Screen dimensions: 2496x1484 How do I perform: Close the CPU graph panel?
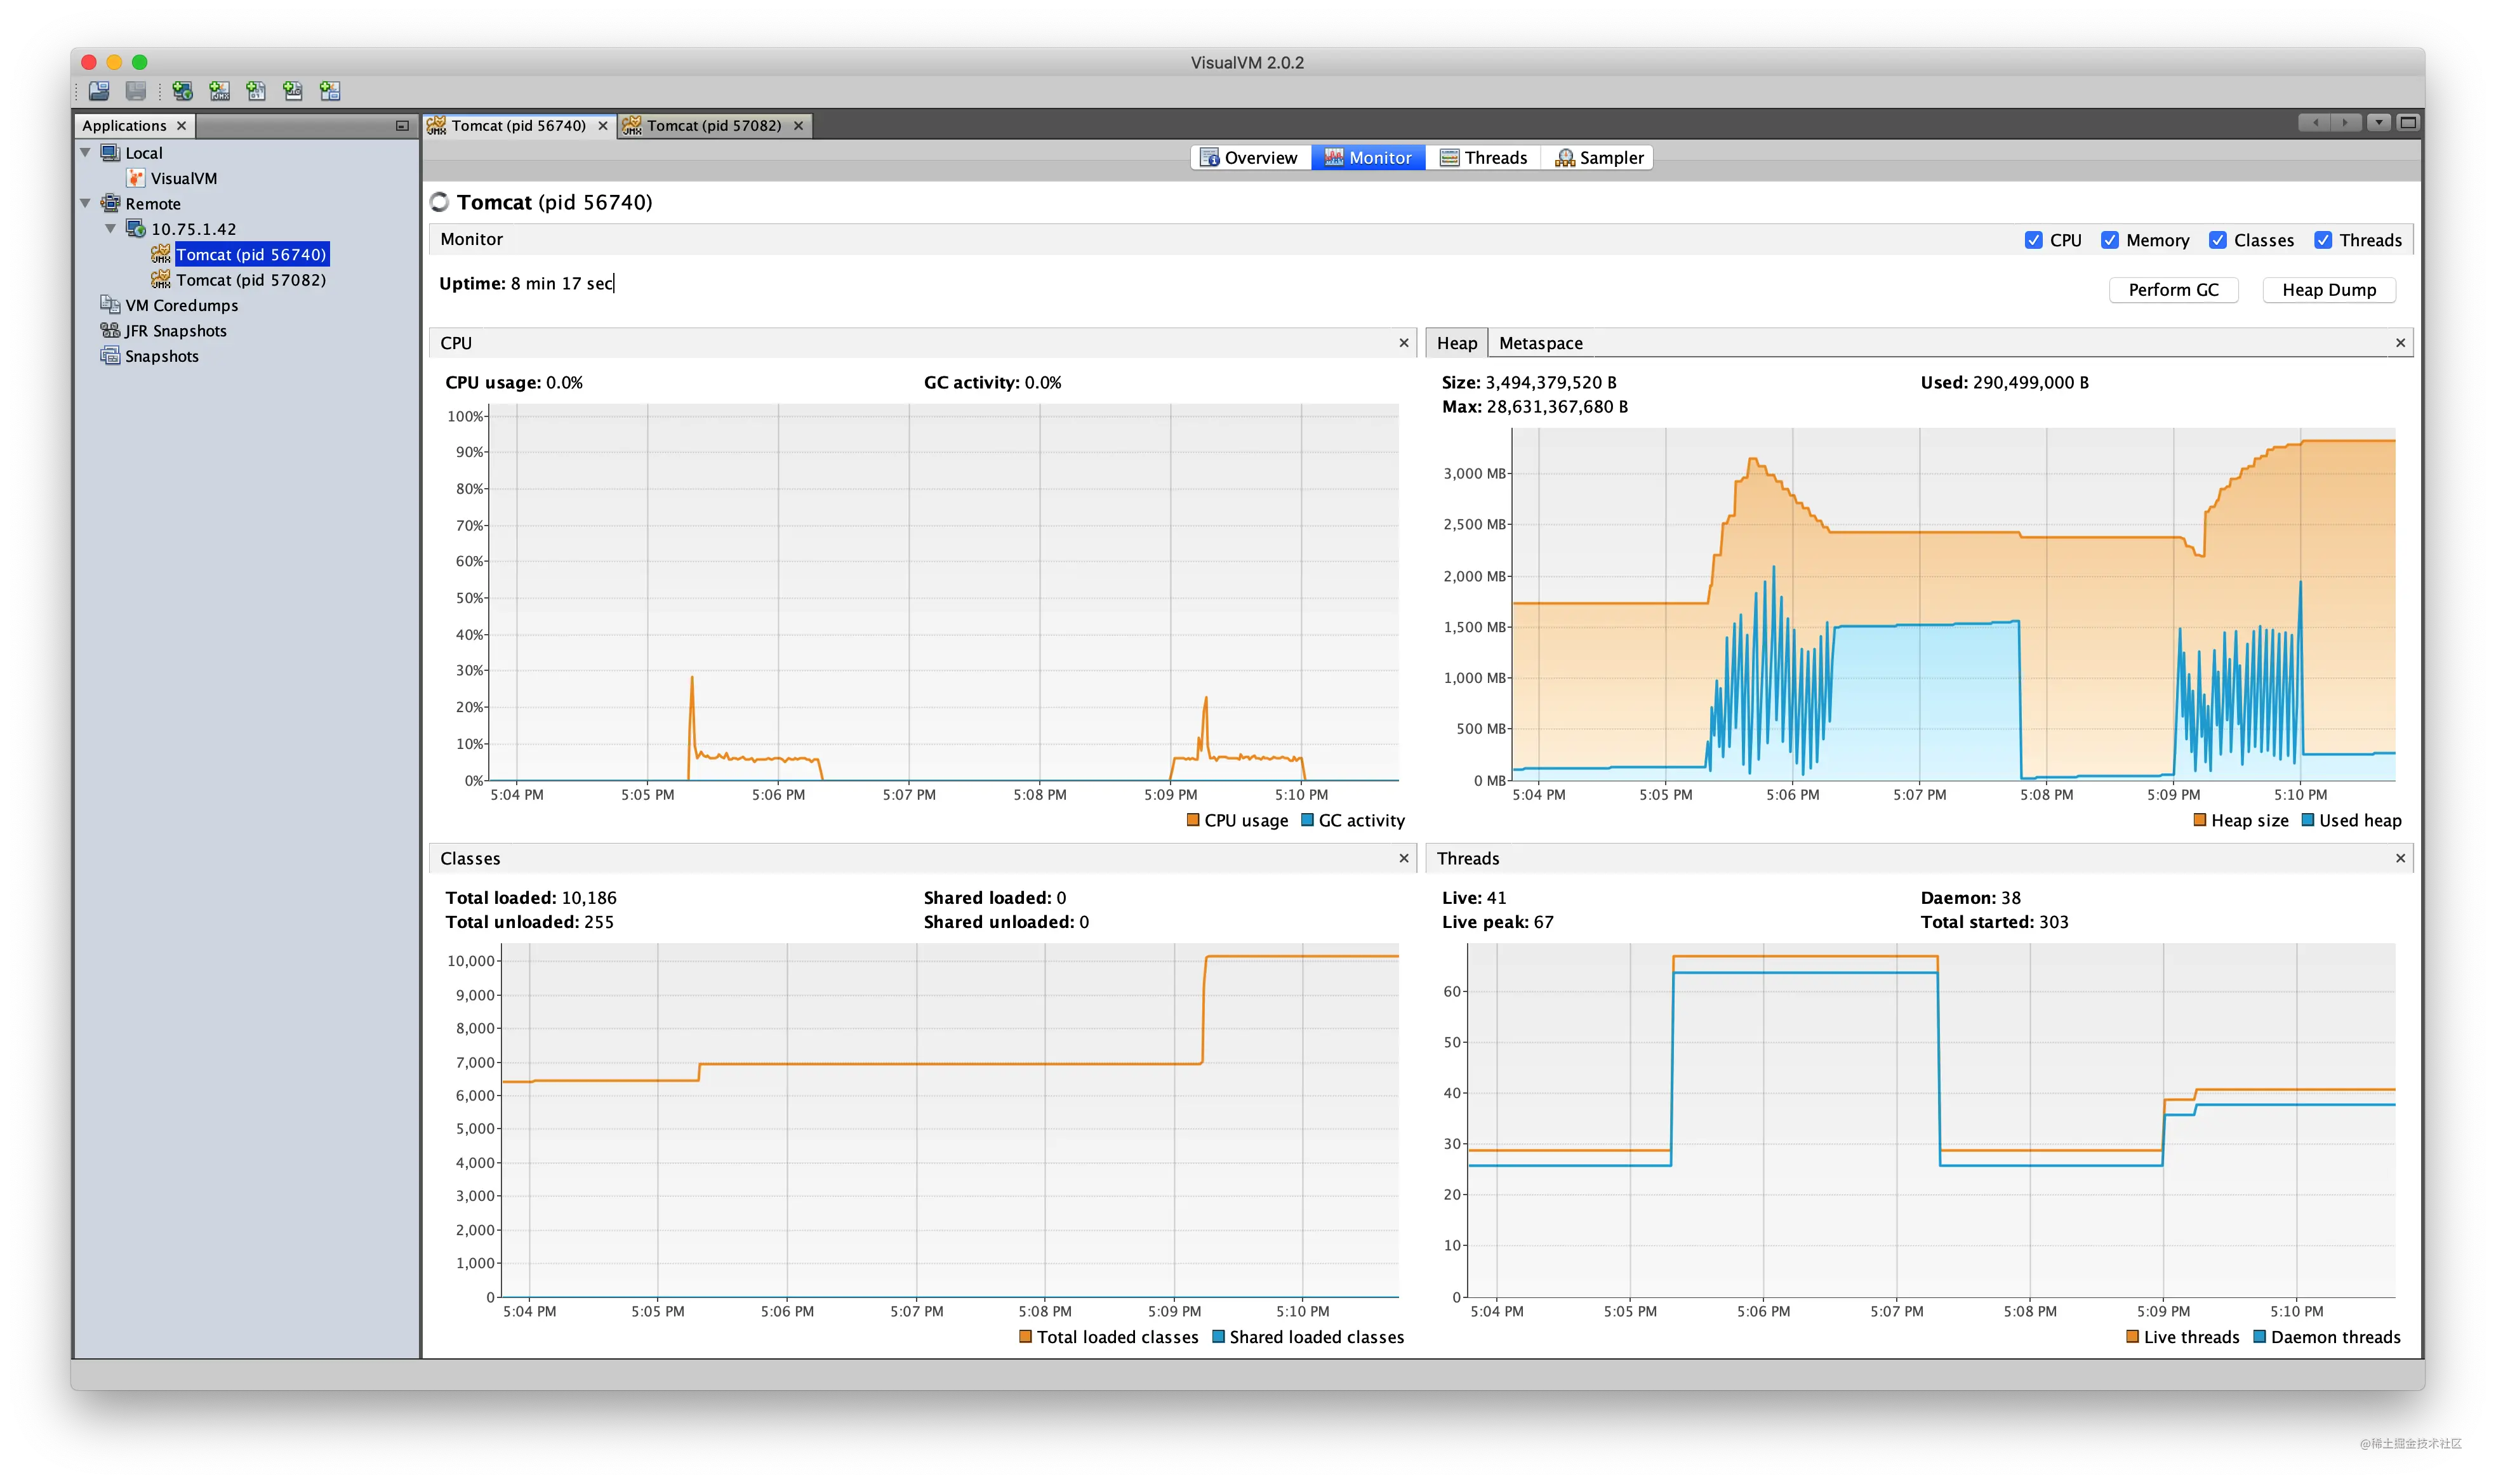click(x=1404, y=343)
